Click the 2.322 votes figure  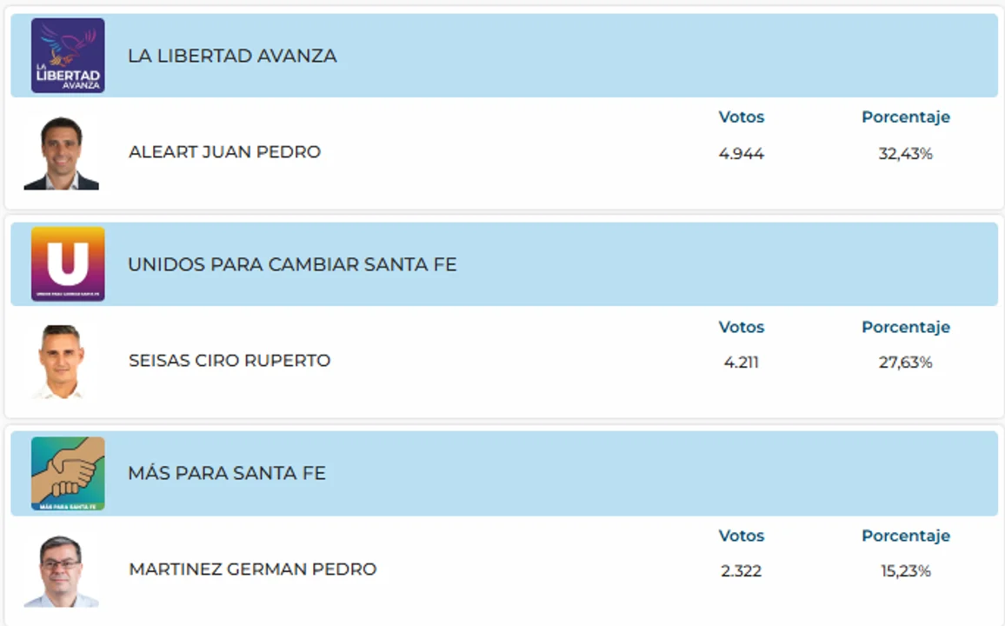tap(741, 571)
